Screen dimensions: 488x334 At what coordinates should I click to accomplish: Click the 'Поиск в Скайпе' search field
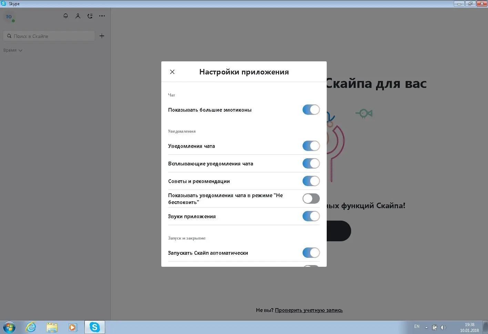(x=49, y=36)
